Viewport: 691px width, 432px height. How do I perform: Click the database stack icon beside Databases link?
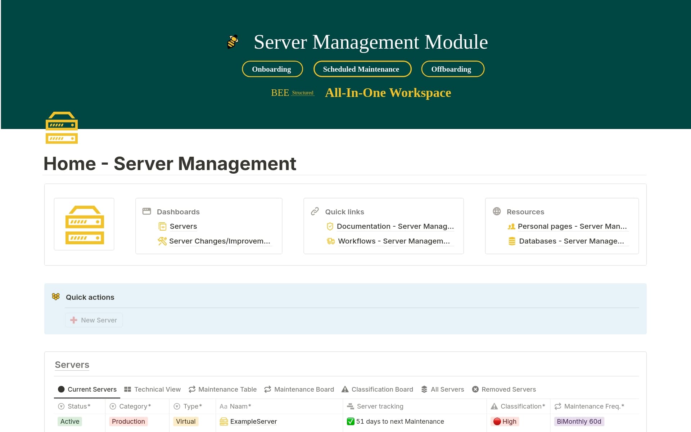[x=511, y=241]
